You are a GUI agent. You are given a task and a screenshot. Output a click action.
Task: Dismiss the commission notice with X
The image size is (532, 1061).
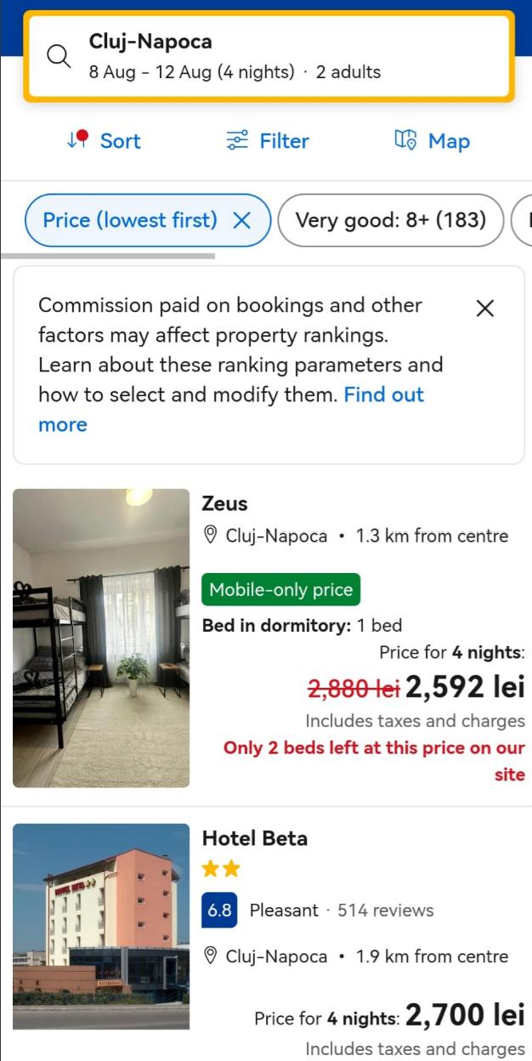(x=485, y=309)
